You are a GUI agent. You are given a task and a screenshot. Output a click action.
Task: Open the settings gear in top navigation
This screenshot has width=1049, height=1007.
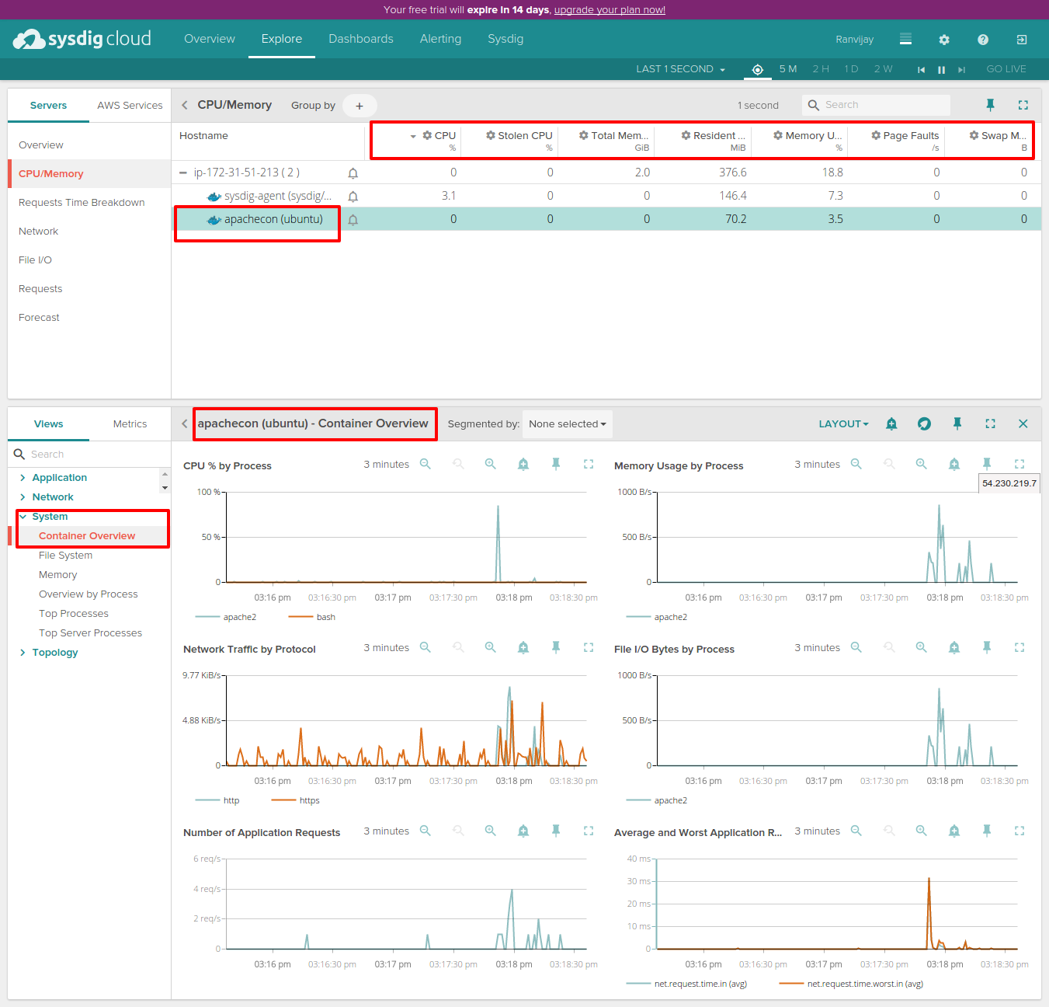(x=944, y=40)
